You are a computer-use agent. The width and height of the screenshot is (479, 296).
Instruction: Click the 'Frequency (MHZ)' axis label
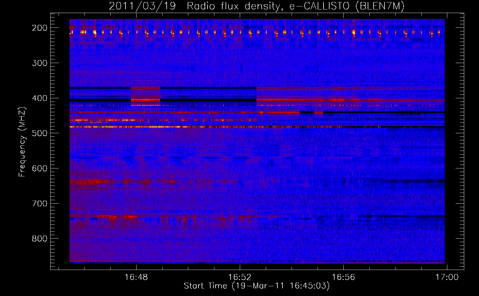(22, 142)
